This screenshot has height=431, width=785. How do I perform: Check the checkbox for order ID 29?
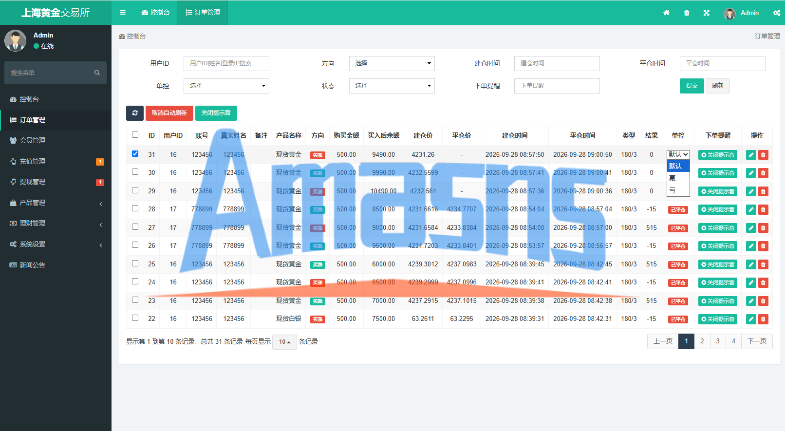coord(135,190)
